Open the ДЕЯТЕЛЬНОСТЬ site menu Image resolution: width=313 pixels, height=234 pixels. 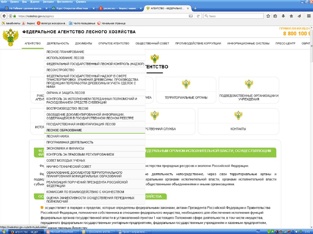tap(58, 43)
